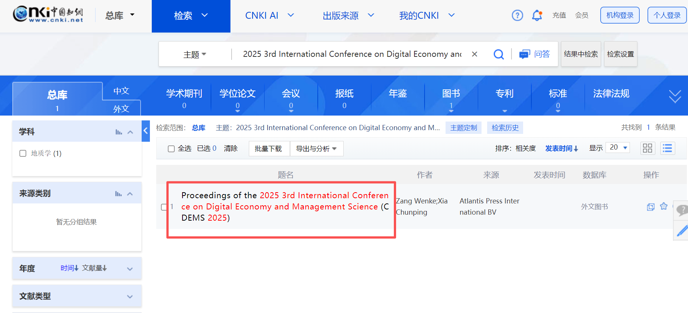Open the CNKI AI menu
The image size is (688, 313).
click(x=270, y=16)
